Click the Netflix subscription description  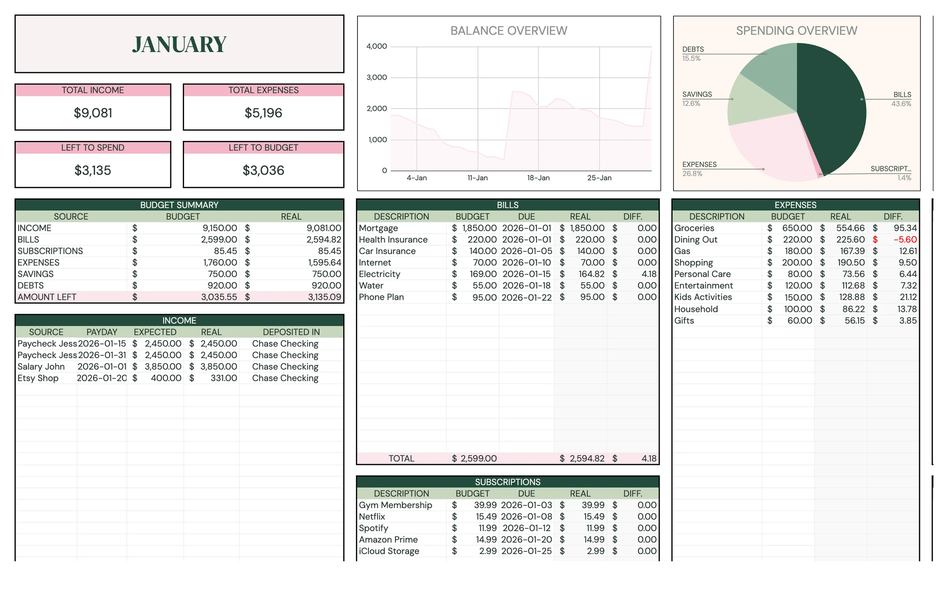click(372, 517)
